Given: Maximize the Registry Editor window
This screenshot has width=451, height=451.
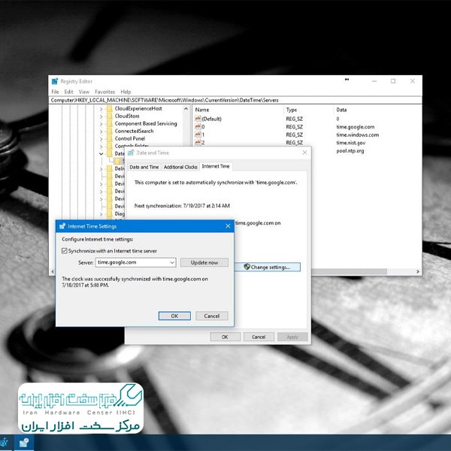Looking at the screenshot, I should click(393, 81).
